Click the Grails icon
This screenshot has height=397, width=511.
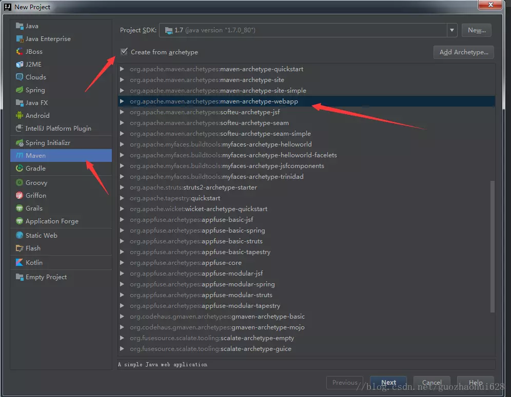coord(19,208)
